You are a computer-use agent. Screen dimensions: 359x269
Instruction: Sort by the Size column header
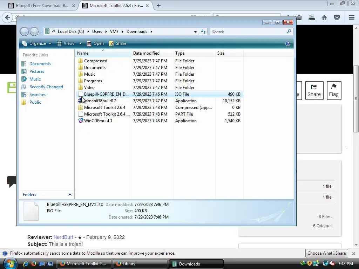coord(229,53)
